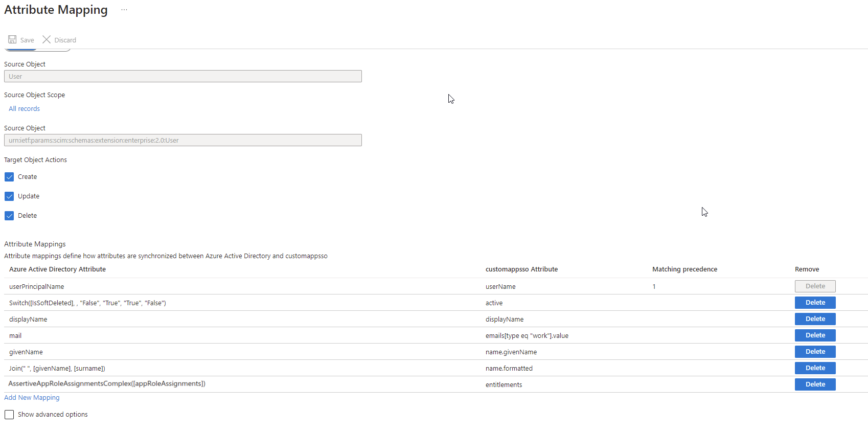Uncheck the Create target action checkbox

click(9, 177)
